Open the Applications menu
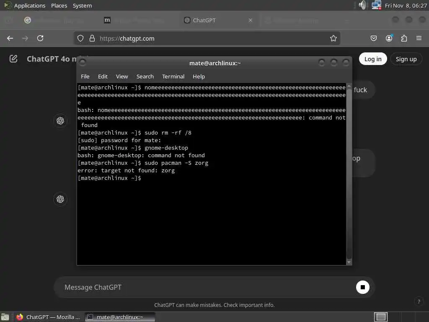 (x=30, y=5)
